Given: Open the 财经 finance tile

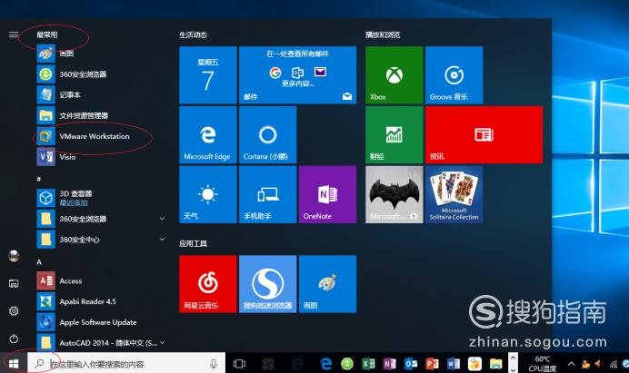Looking at the screenshot, I should pyautogui.click(x=394, y=134).
